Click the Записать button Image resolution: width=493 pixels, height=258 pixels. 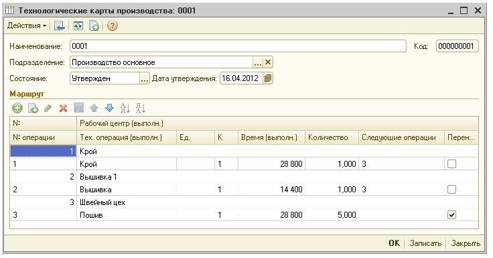[425, 243]
